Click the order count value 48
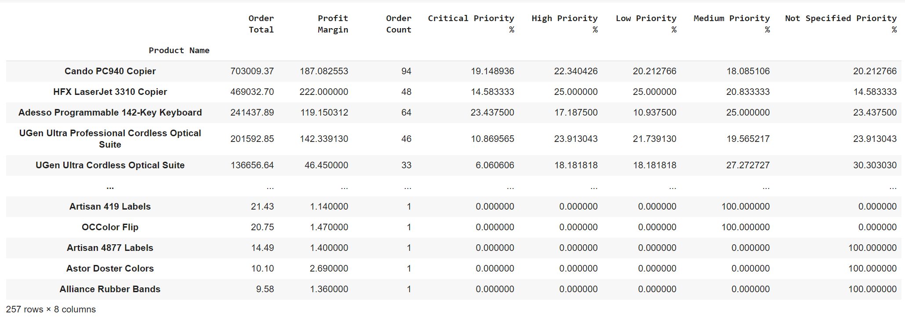This screenshot has height=319, width=905. point(406,92)
